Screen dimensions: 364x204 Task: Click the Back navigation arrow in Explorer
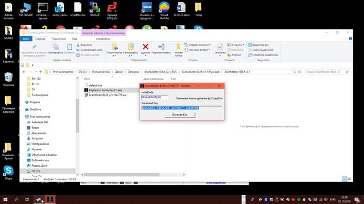24,72
